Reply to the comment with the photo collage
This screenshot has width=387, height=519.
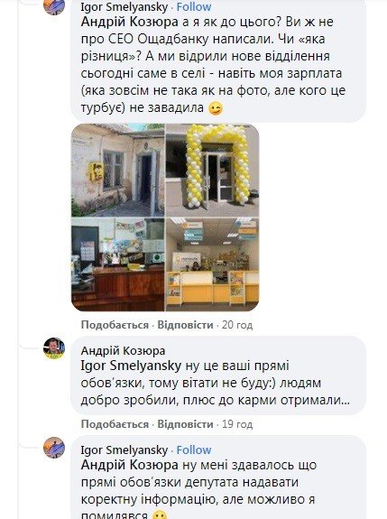coord(185,325)
